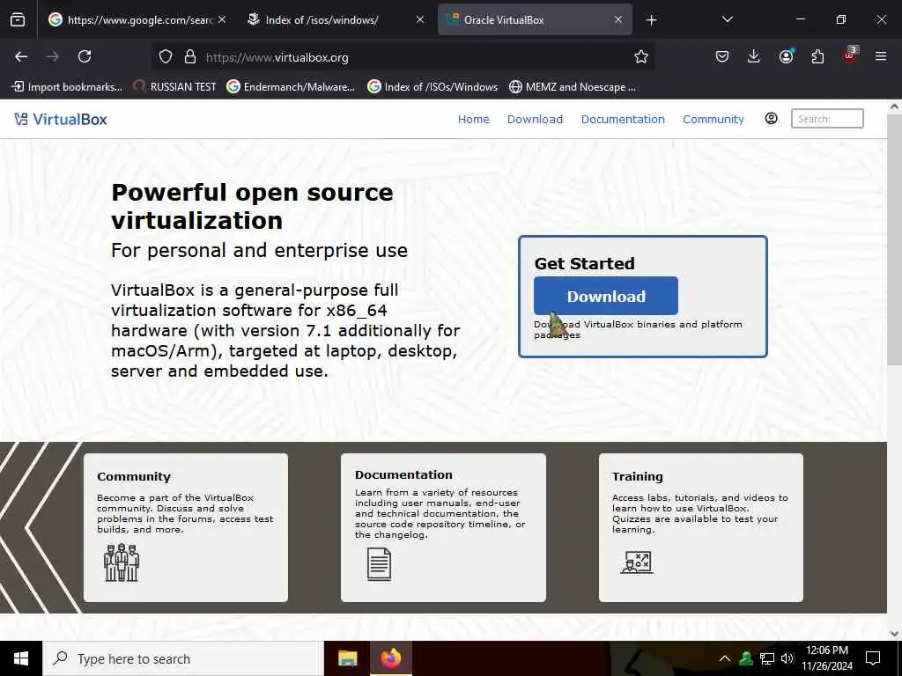Screen dimensions: 902x676
Task: Open Home in site navigation
Action: point(473,119)
